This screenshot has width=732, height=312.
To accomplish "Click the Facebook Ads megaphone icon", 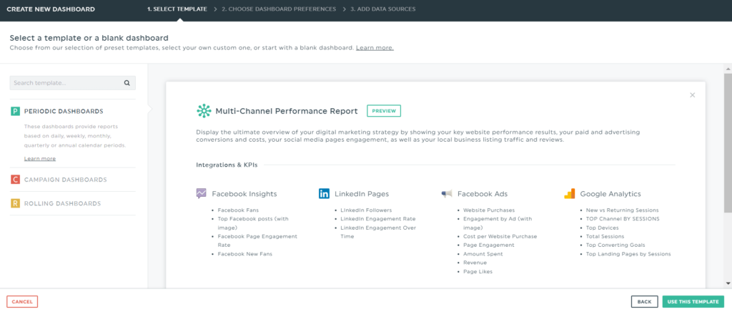I will tap(447, 193).
